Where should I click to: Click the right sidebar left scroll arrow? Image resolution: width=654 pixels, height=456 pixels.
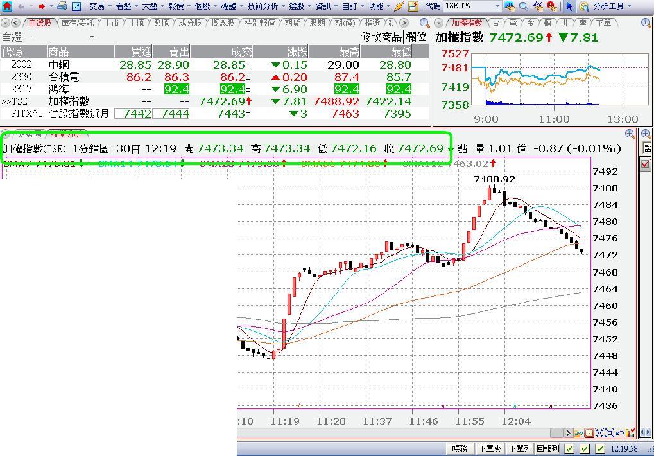642,433
